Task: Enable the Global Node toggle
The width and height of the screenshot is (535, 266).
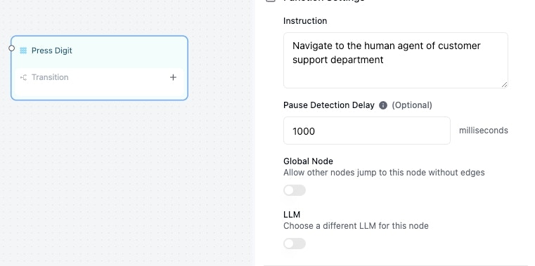Action: click(x=295, y=190)
